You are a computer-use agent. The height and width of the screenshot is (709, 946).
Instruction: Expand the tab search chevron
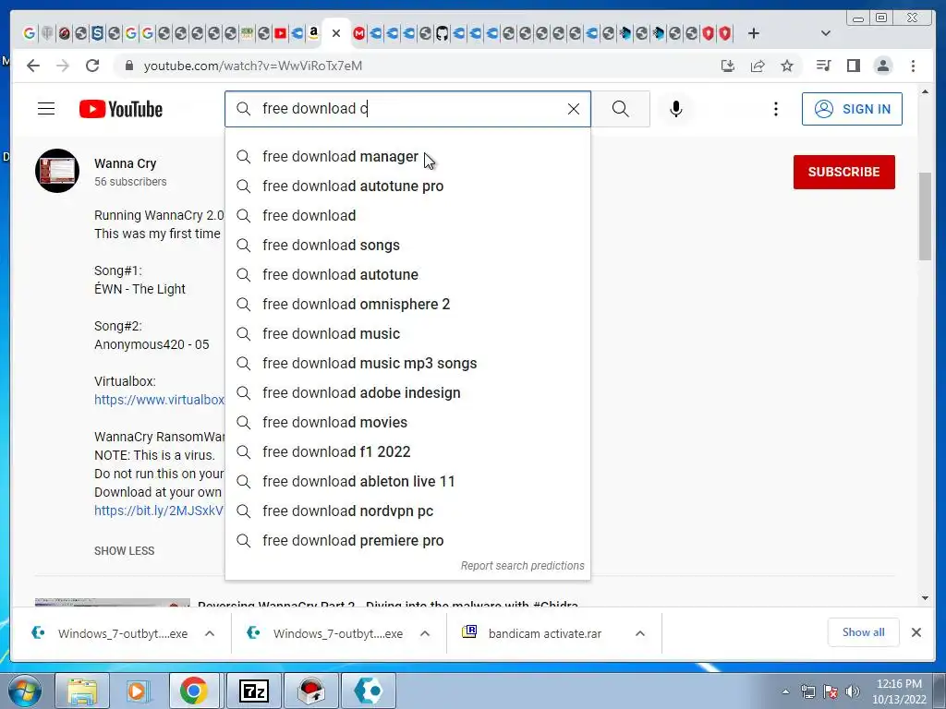coord(826,34)
